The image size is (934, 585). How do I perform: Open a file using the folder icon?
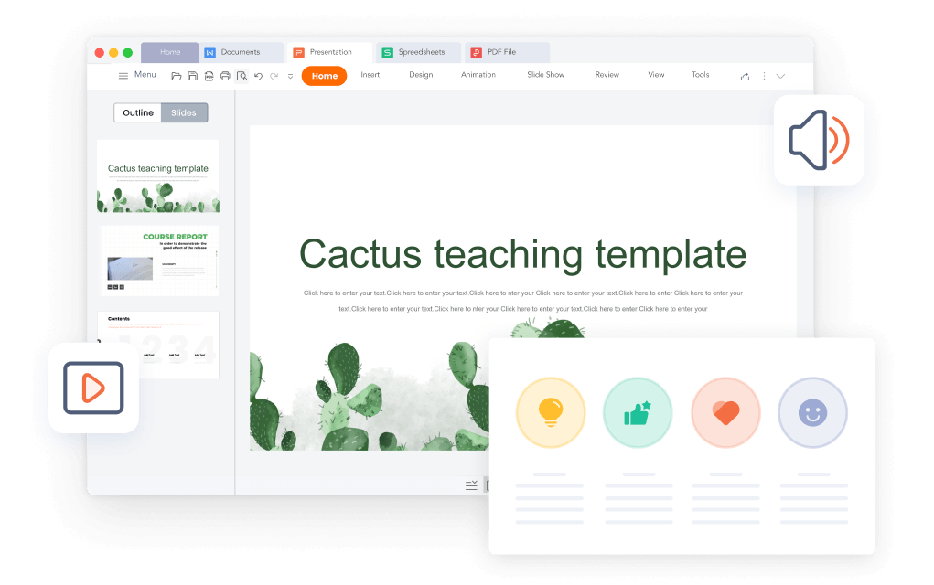pyautogui.click(x=175, y=76)
